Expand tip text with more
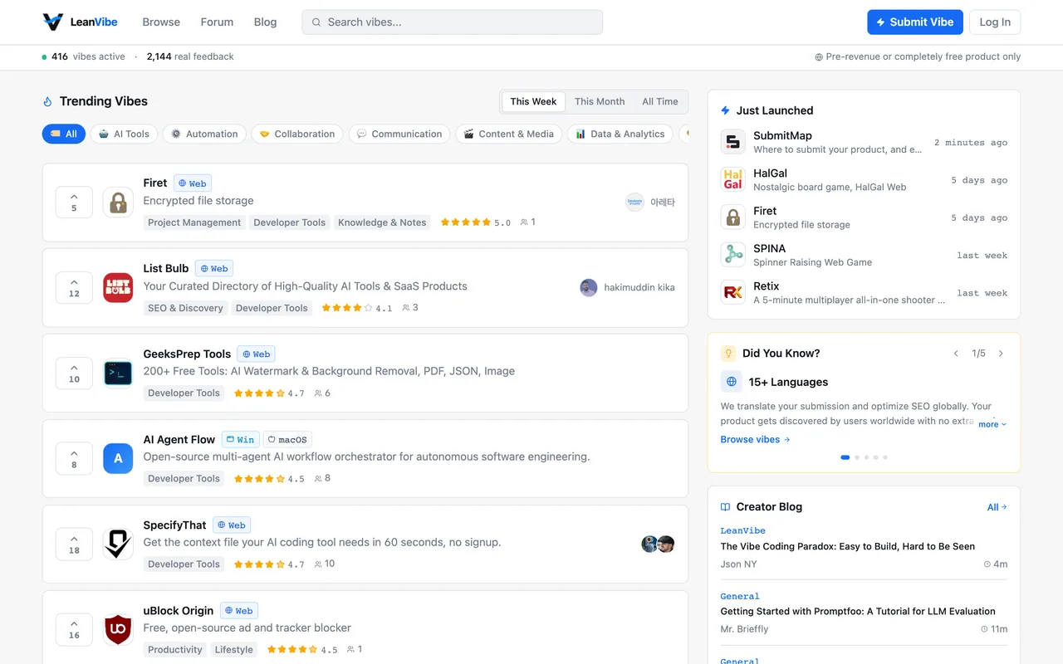 click(992, 424)
